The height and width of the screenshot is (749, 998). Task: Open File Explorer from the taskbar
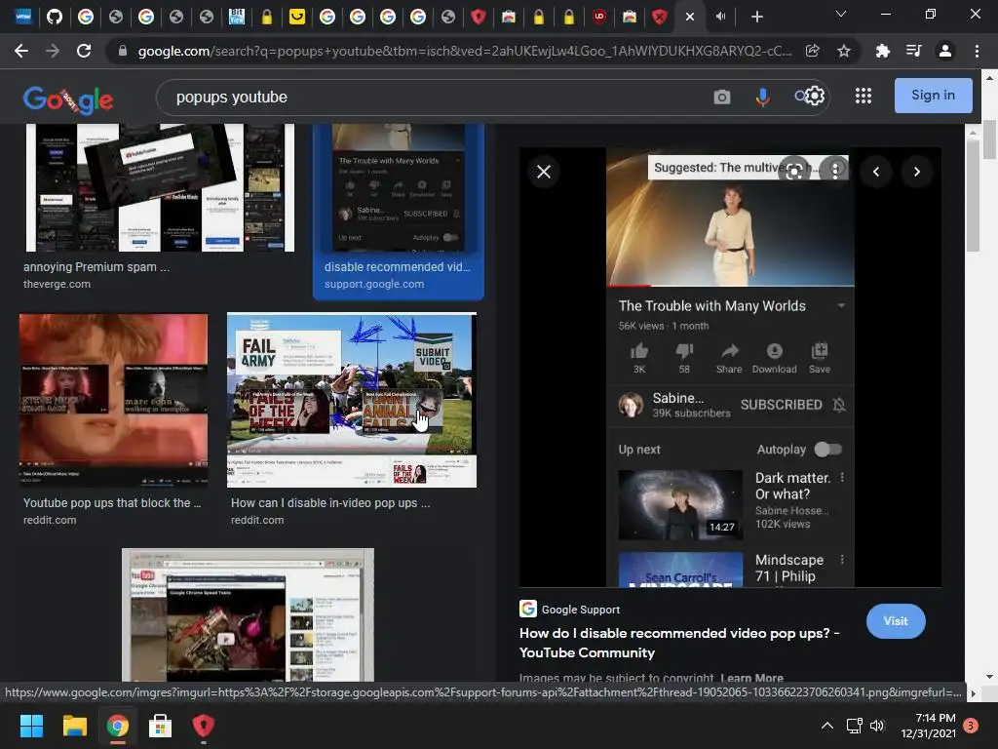click(x=74, y=726)
